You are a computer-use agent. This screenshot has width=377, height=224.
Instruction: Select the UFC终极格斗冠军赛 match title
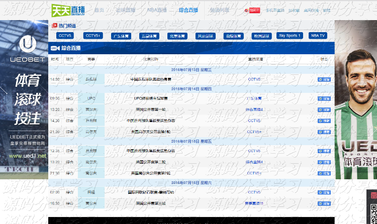pyautogui.click(x=151, y=98)
